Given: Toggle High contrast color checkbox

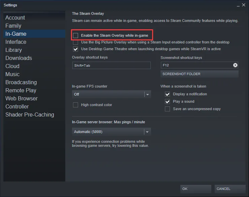Looking at the screenshot, I should pos(76,105).
